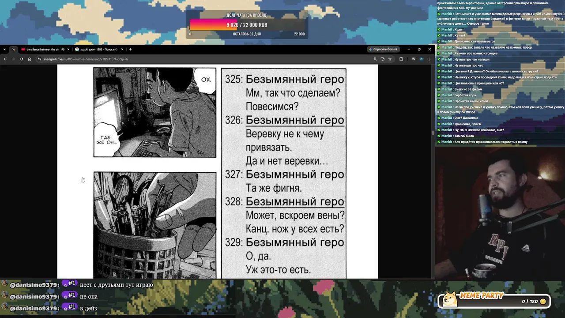Bookmark this page with the star
Viewport: 565px width, 318px height.
(x=390, y=59)
